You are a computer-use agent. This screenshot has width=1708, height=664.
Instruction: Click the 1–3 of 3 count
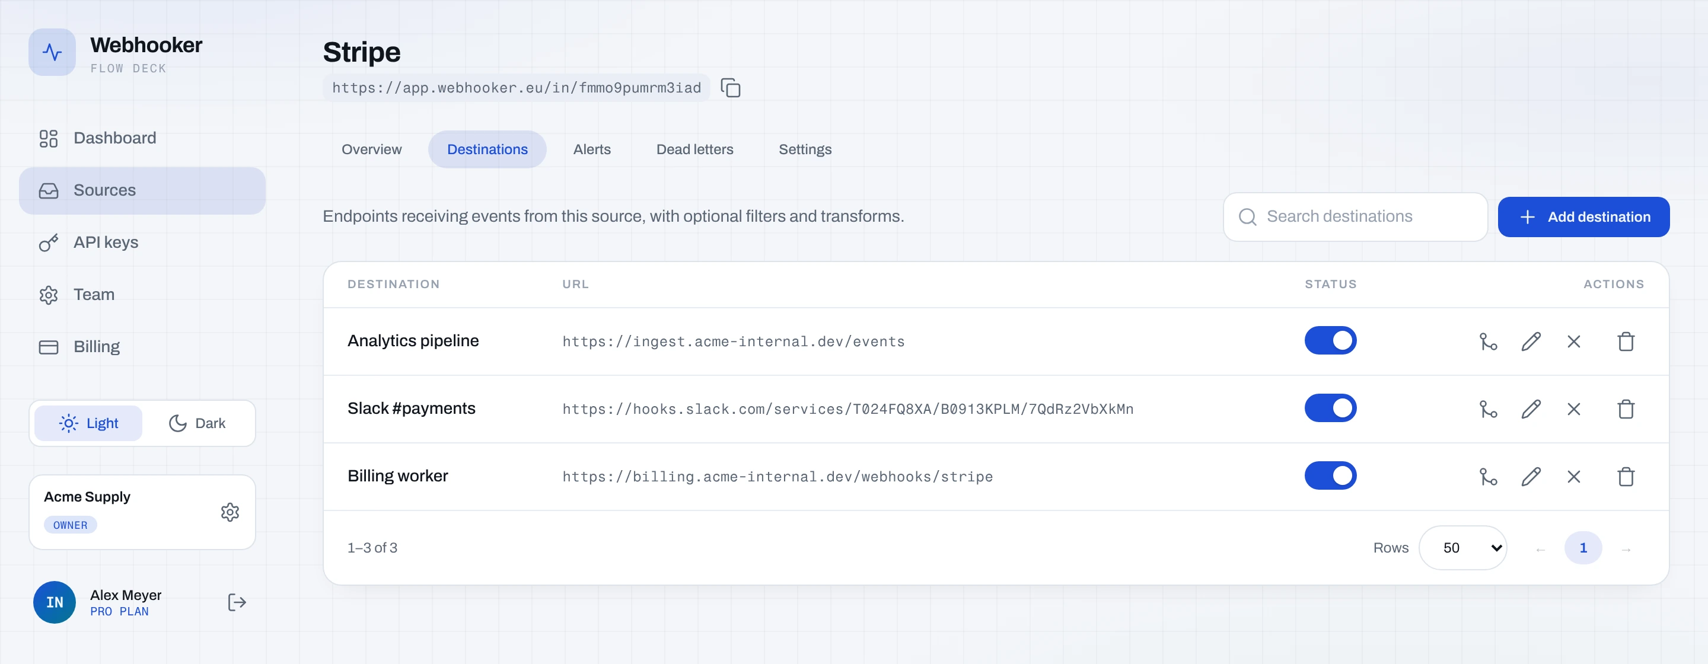[372, 547]
